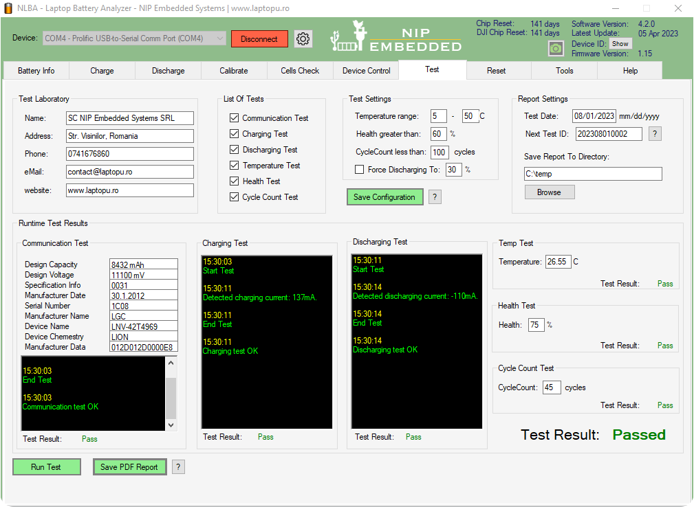Open the Tools tab
This screenshot has height=507, width=694.
[564, 71]
